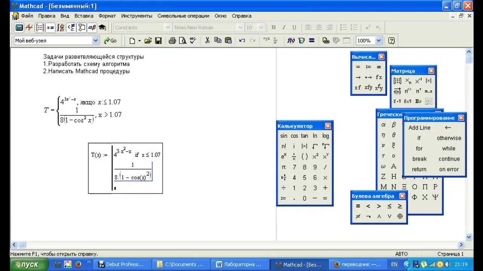
Task: Toggle the Programming palette toolbar button
Action: (82, 27)
